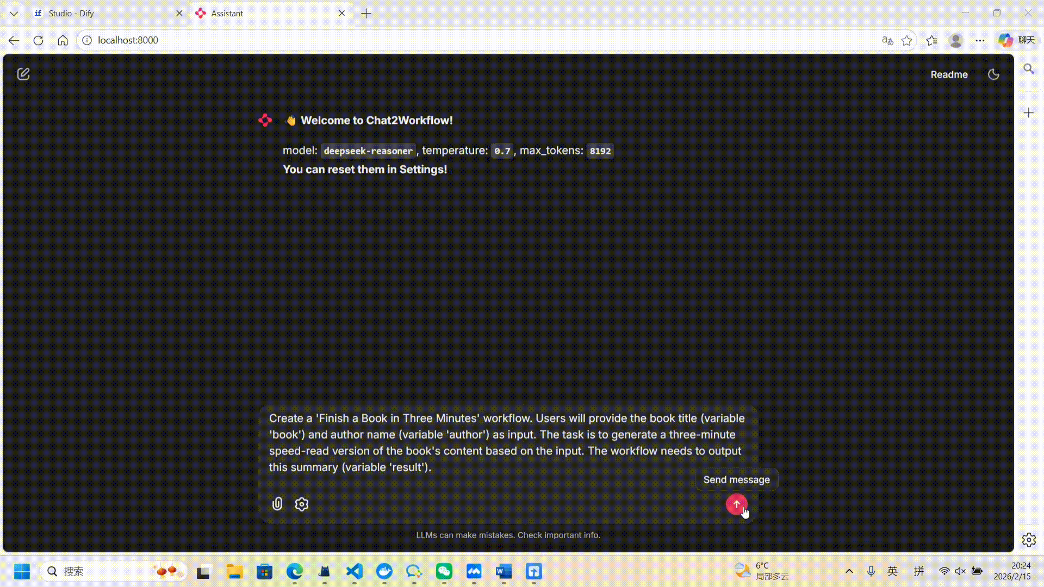Click inside the workflow prompt text box
The width and height of the screenshot is (1044, 587).
click(x=508, y=442)
